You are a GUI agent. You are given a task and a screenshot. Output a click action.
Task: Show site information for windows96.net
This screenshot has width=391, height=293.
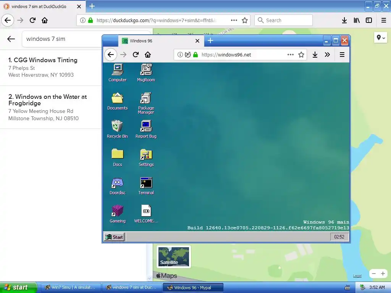coord(180,55)
